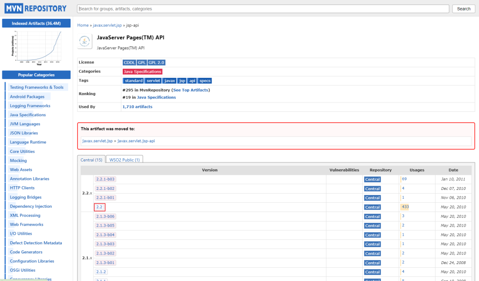
Task: Select the standard tag
Action: coord(134,81)
